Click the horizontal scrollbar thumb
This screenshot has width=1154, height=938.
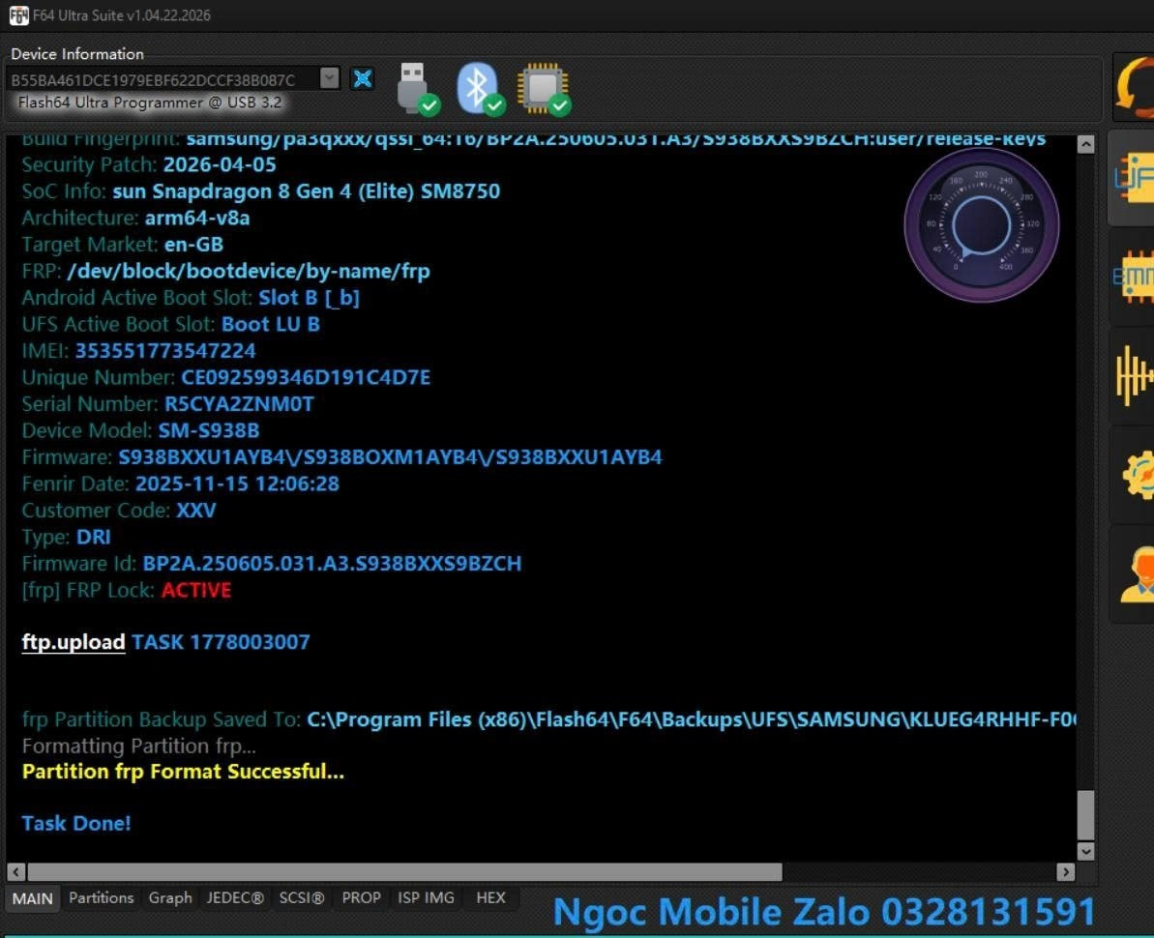404,872
